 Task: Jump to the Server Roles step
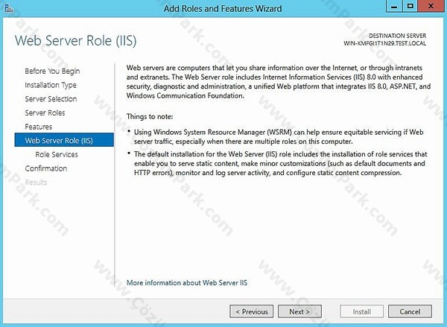click(45, 113)
